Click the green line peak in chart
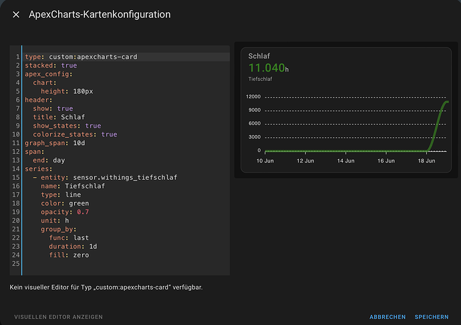 [x=446, y=102]
